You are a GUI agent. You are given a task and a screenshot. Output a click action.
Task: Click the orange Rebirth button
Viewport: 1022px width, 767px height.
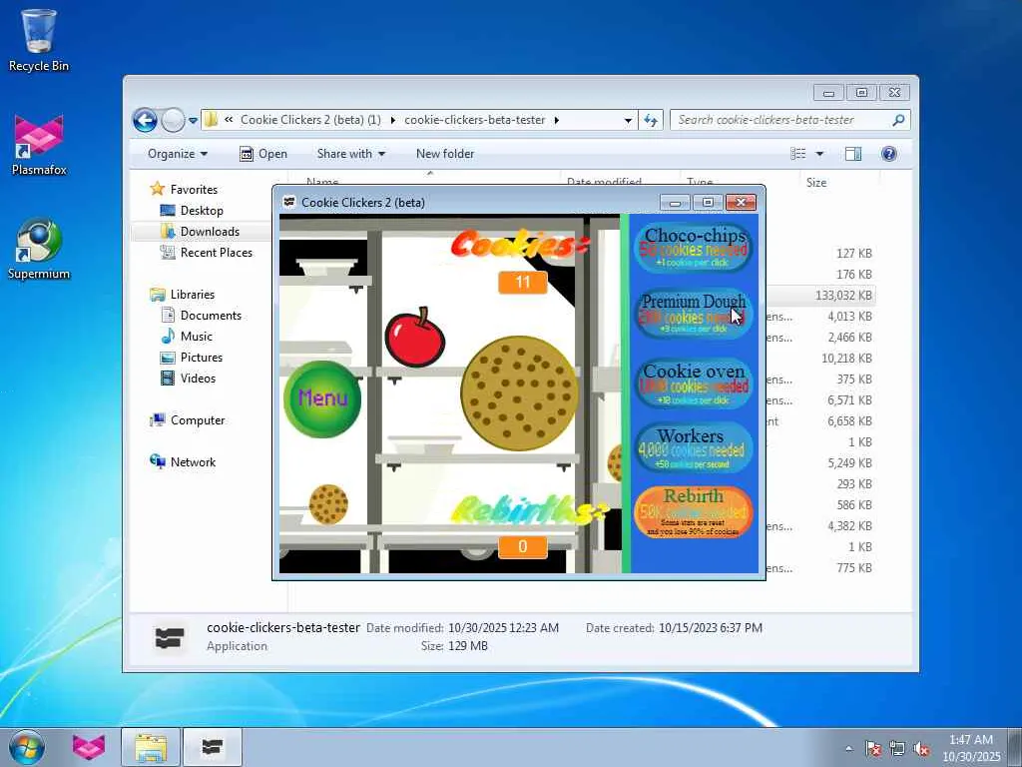pos(693,512)
